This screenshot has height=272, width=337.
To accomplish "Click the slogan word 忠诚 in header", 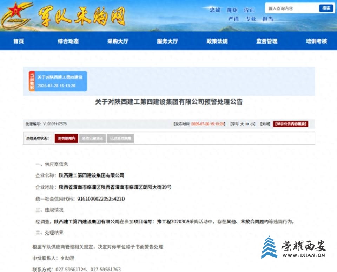I will (x=215, y=10).
